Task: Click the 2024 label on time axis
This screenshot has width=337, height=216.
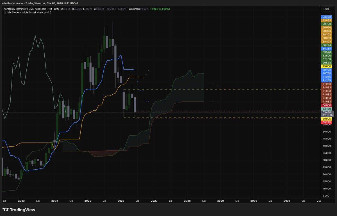Action: pyautogui.click(x=54, y=201)
